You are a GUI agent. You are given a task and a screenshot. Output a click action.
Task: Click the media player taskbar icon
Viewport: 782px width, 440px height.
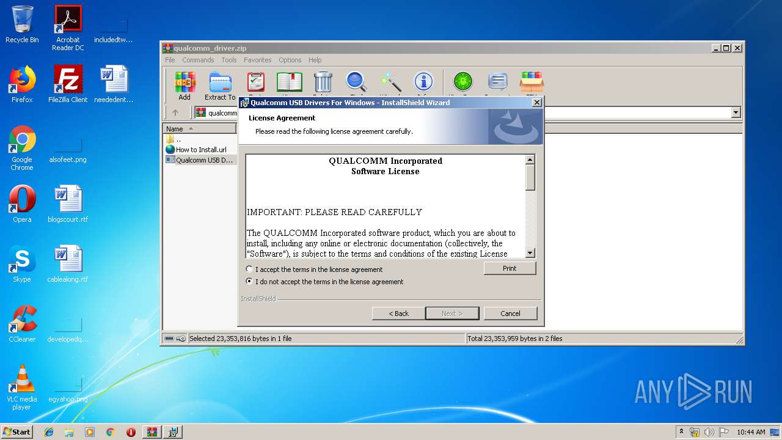tap(90, 432)
